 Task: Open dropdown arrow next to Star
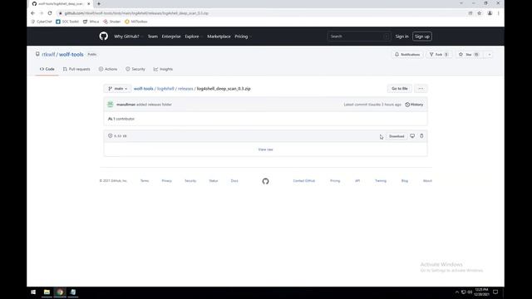pos(490,54)
